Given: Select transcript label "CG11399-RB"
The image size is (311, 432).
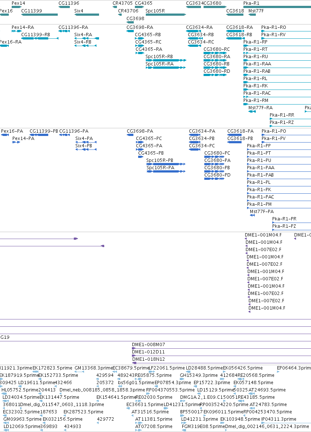Looking at the screenshot, I should click(35, 35).
